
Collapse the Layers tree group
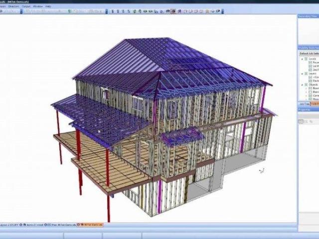[302, 74]
